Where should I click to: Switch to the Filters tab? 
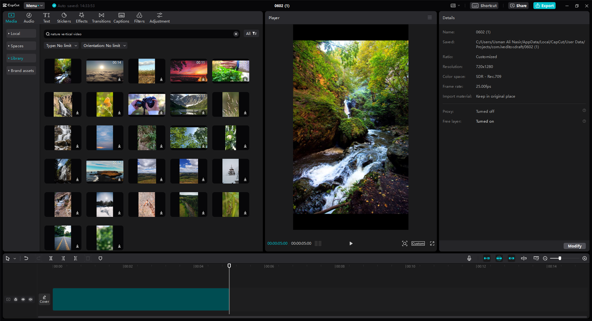pos(139,18)
